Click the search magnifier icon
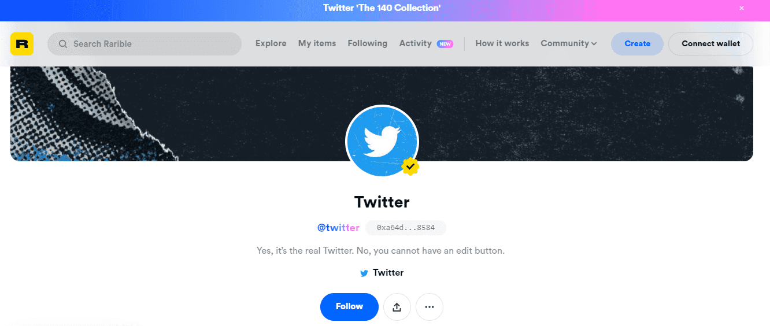 click(62, 44)
